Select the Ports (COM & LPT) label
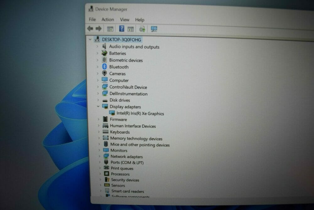 [x=127, y=162]
